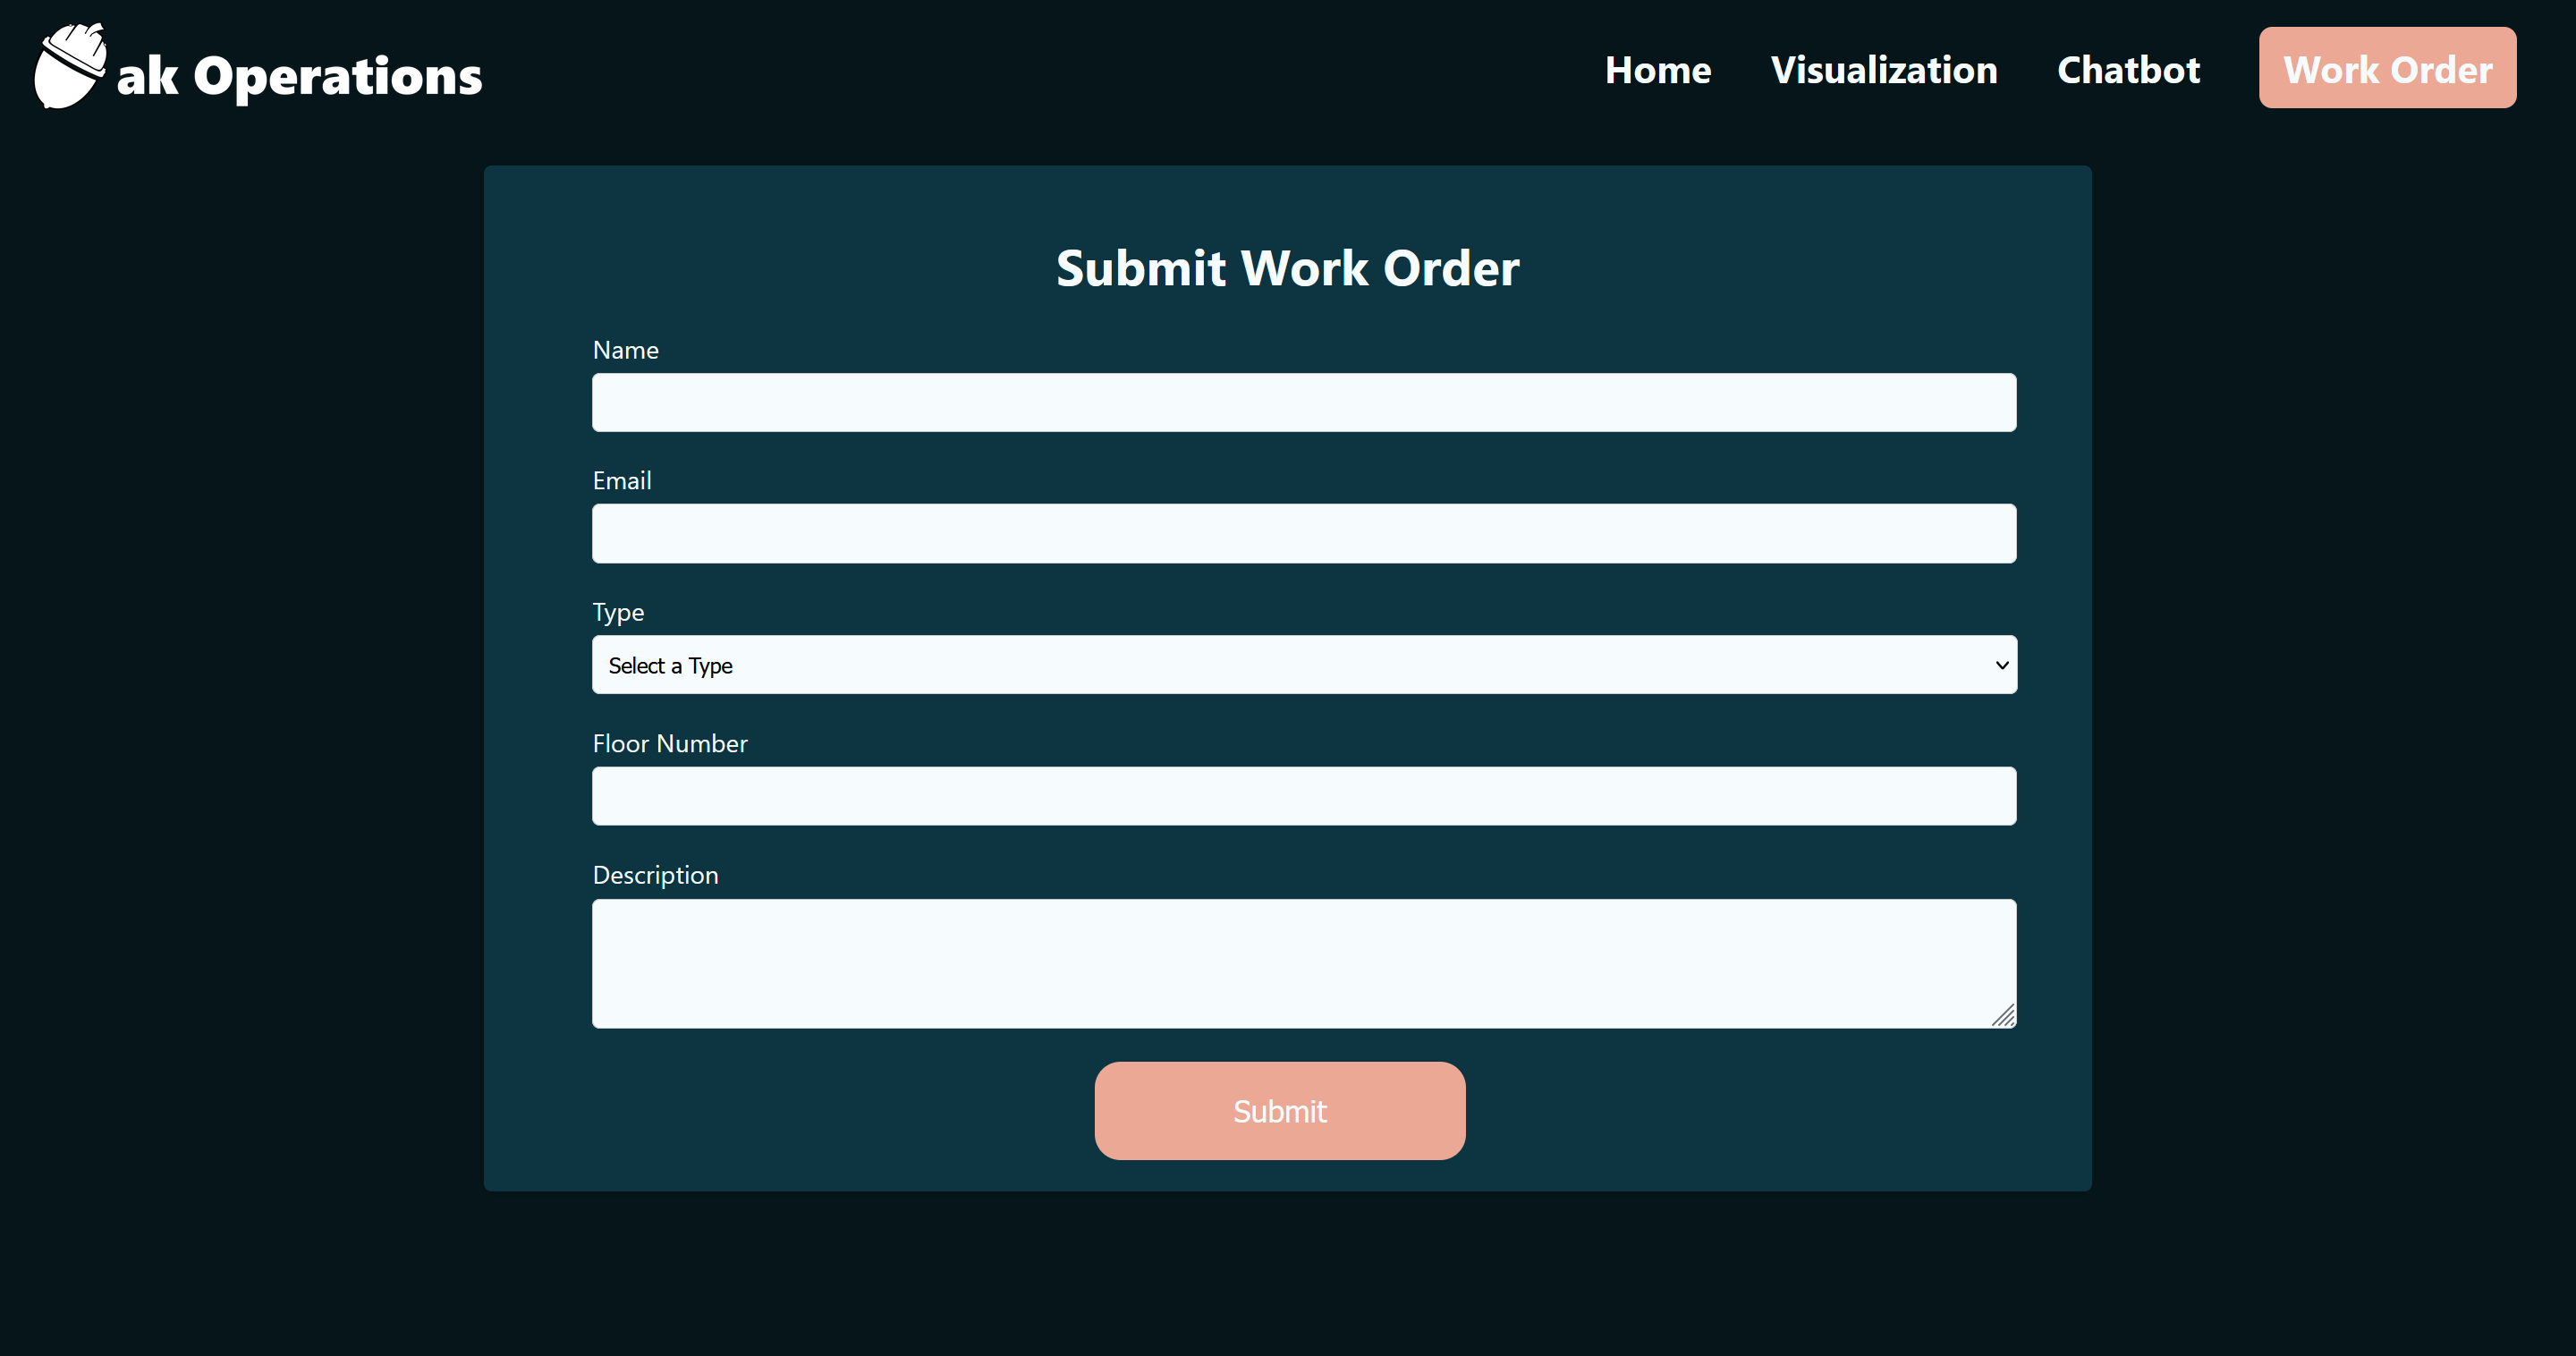Click the Description textarea resize handle
This screenshot has width=2576, height=1356.
coord(2003,1016)
